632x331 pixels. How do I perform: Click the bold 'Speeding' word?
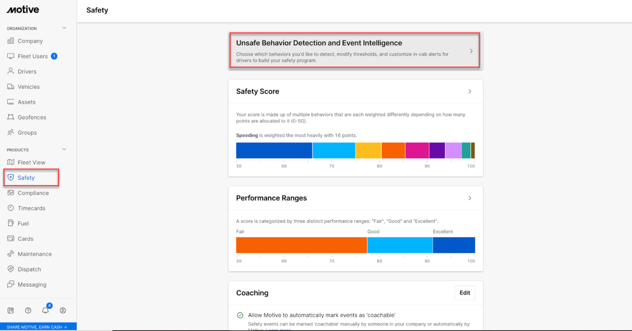pos(247,135)
